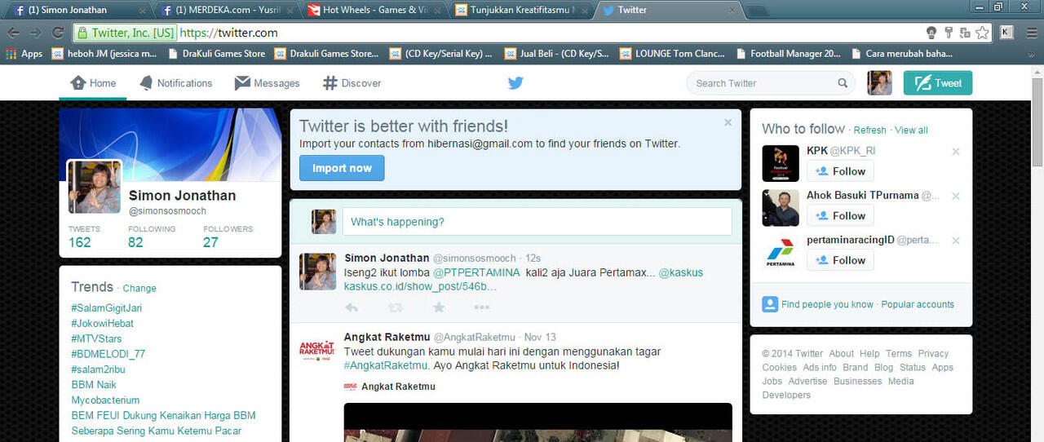Refresh Who to follow suggestions
This screenshot has height=442, width=1044.
click(x=869, y=130)
